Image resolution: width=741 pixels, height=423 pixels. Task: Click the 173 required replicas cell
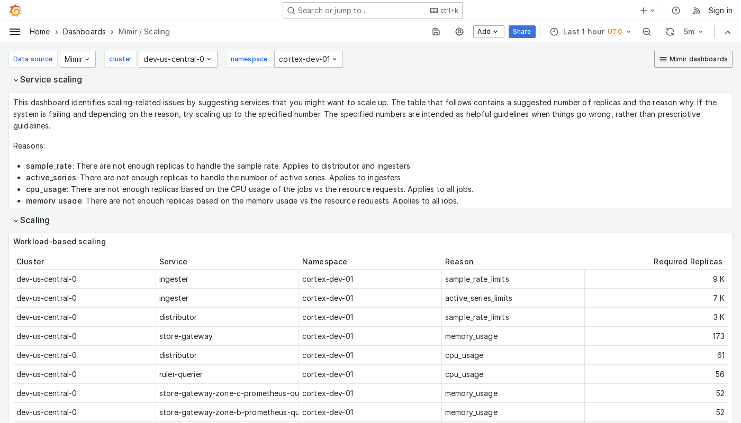click(x=656, y=336)
